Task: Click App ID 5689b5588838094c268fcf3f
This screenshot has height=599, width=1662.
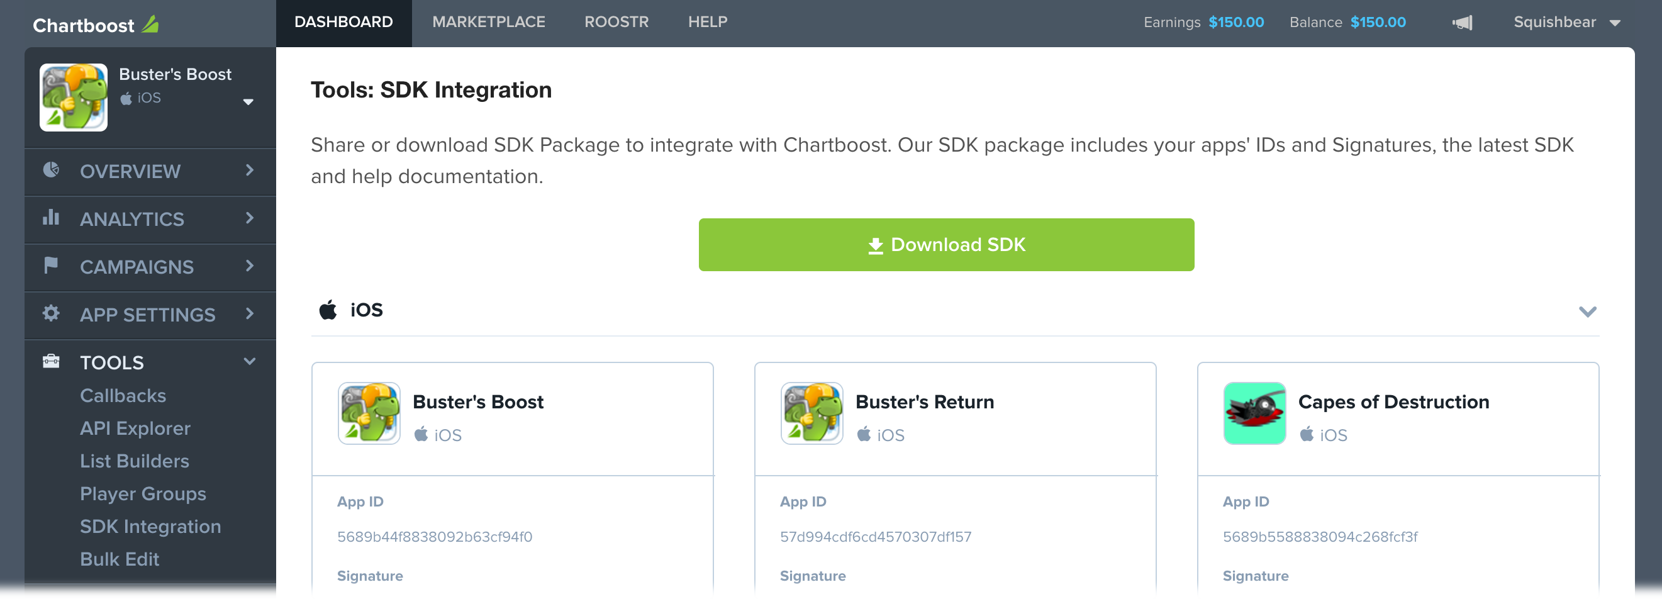Action: coord(1320,537)
